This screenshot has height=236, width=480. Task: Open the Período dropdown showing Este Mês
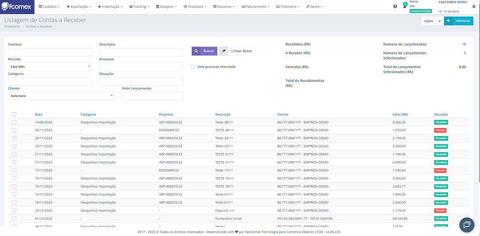tap(50, 67)
